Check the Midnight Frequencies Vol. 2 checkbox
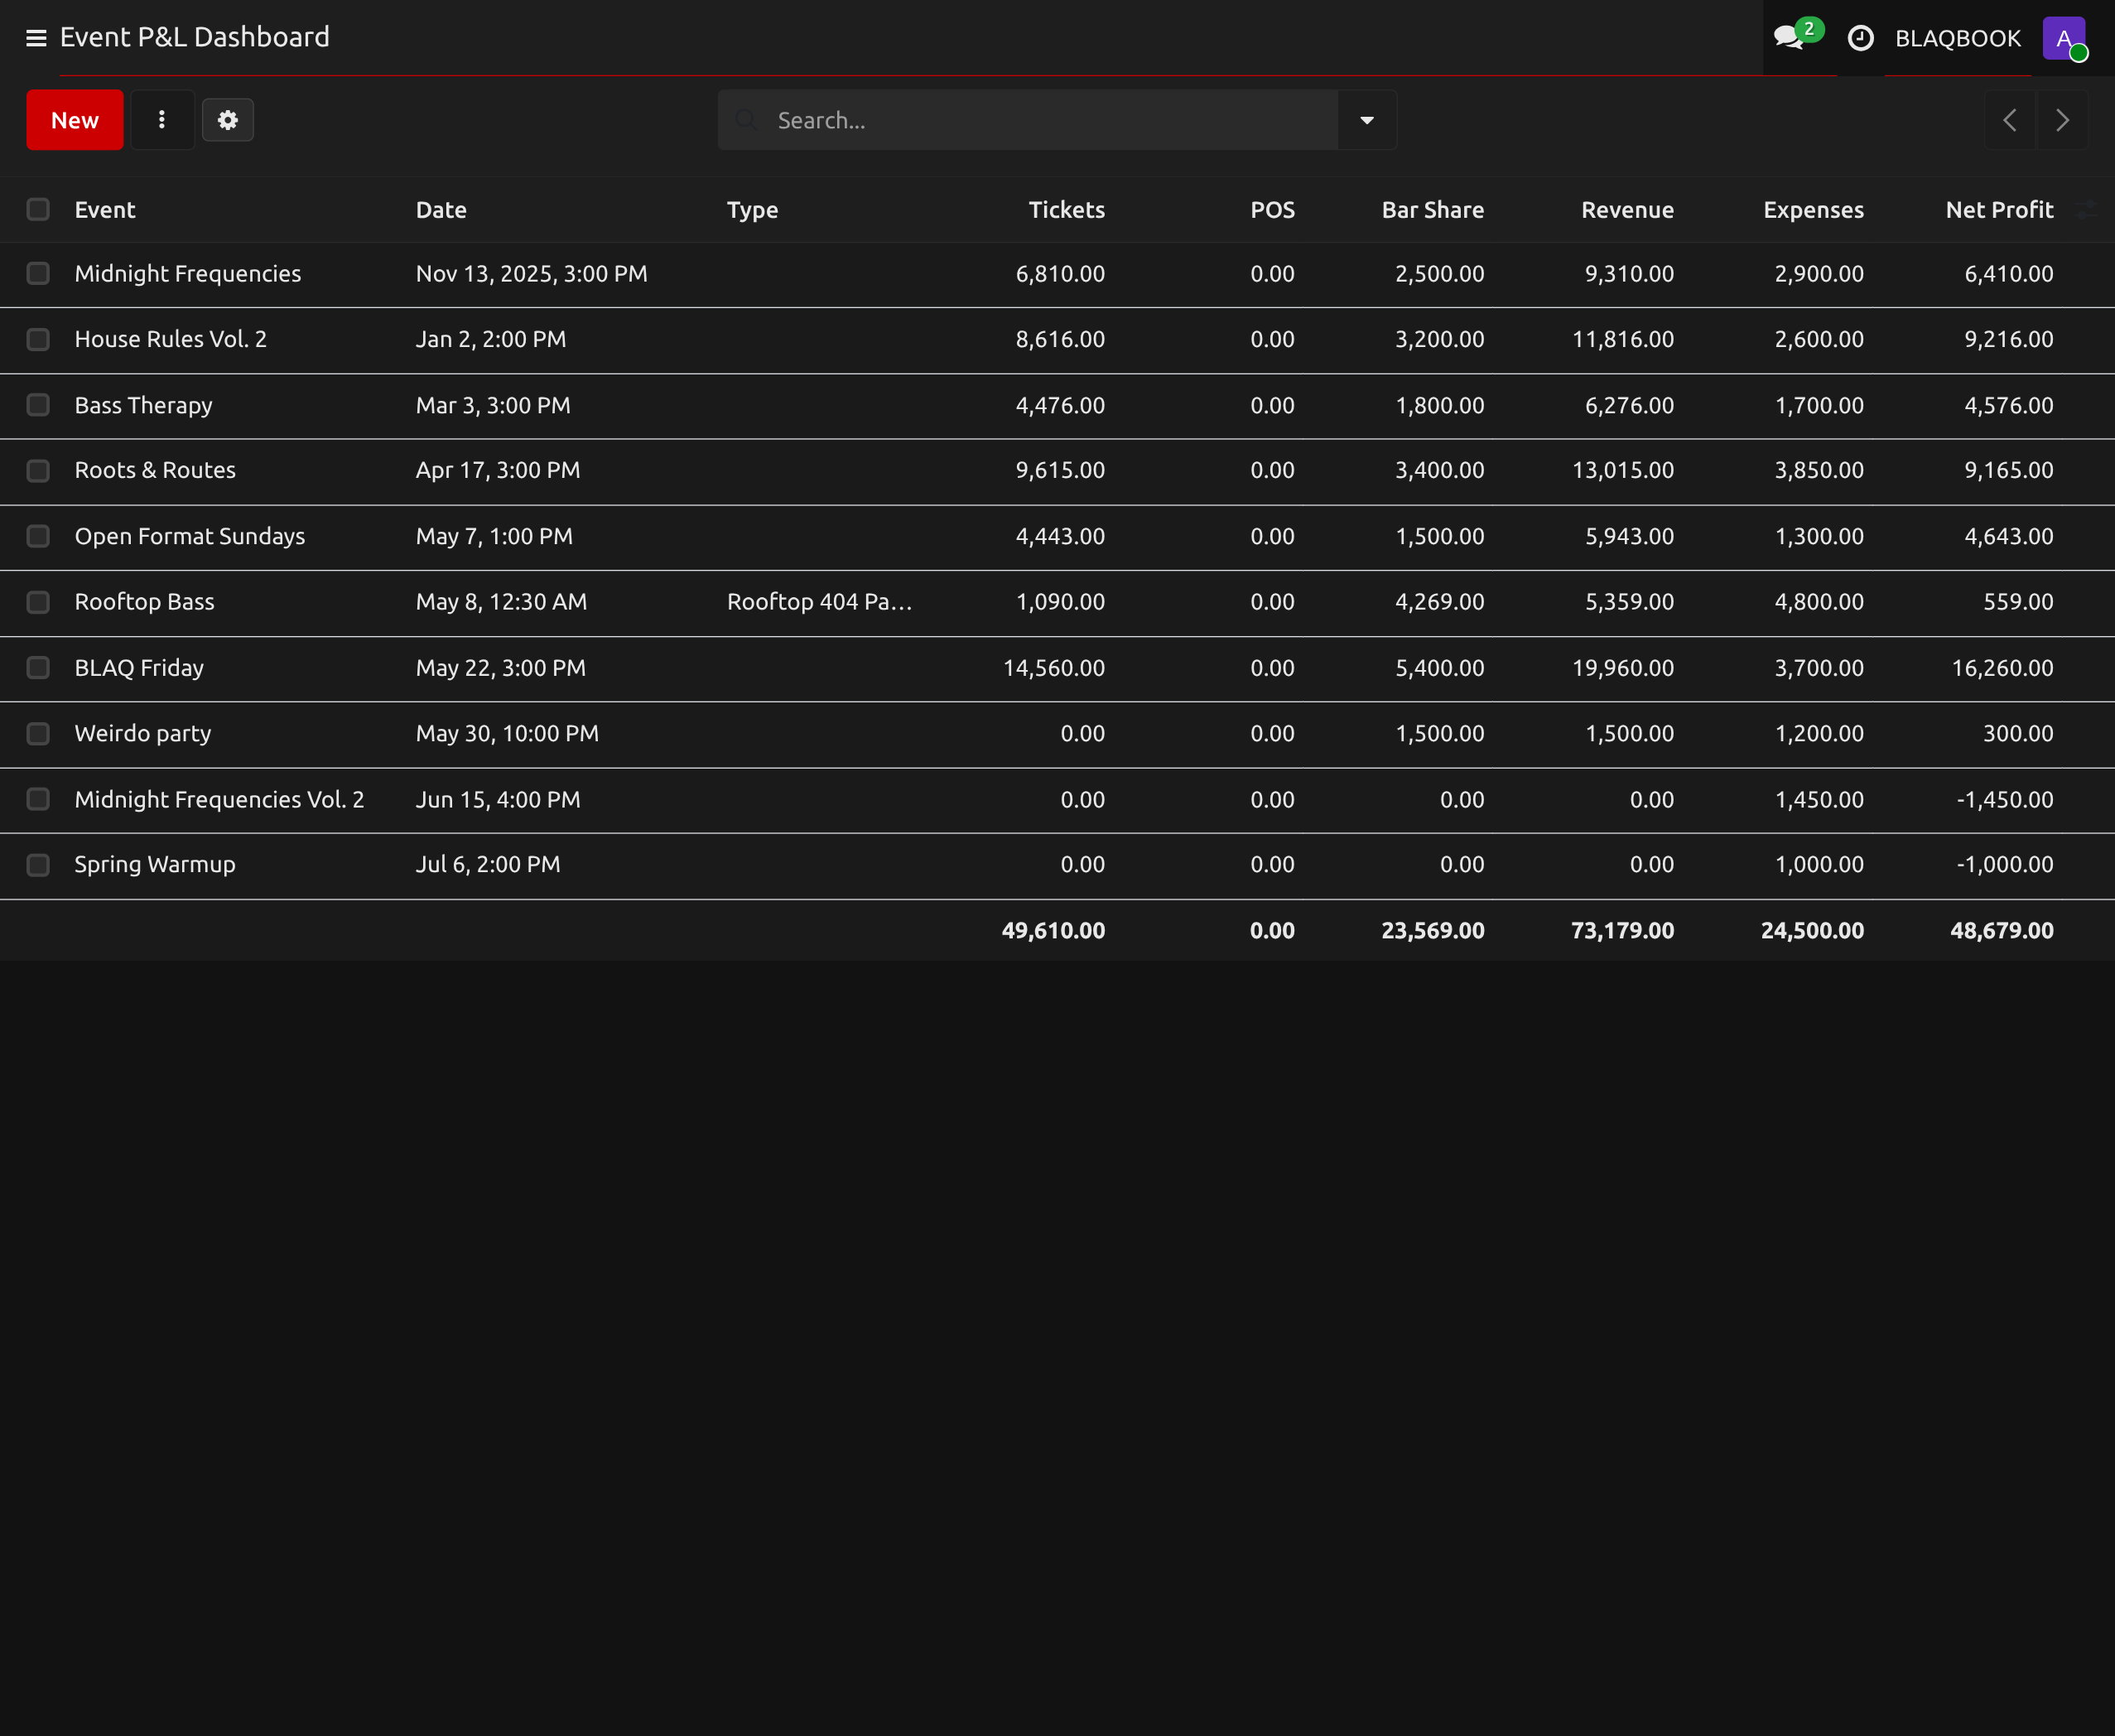The image size is (2115, 1736). pos(38,799)
